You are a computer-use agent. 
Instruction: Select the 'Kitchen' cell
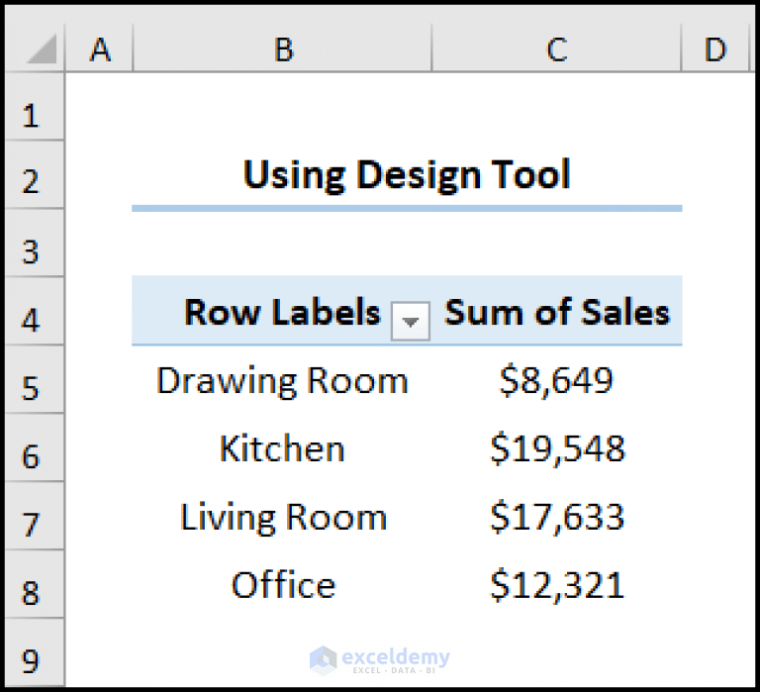[x=282, y=448]
